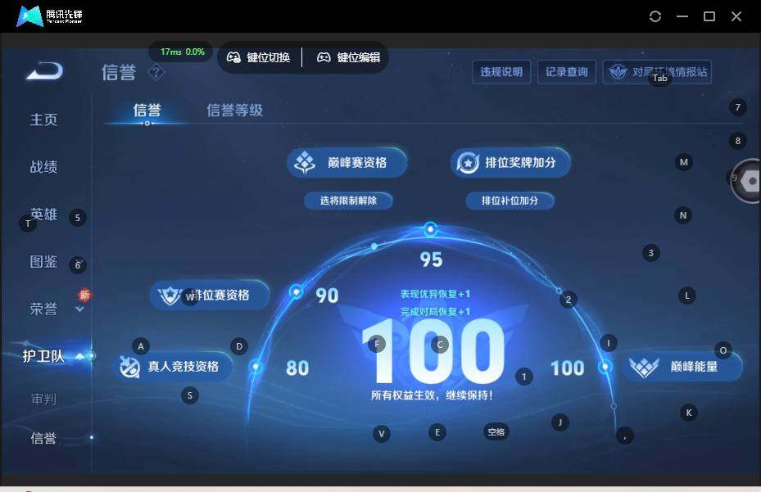Open the help question mark beside 信誉 title
Screen dimensions: 761x492
point(156,72)
